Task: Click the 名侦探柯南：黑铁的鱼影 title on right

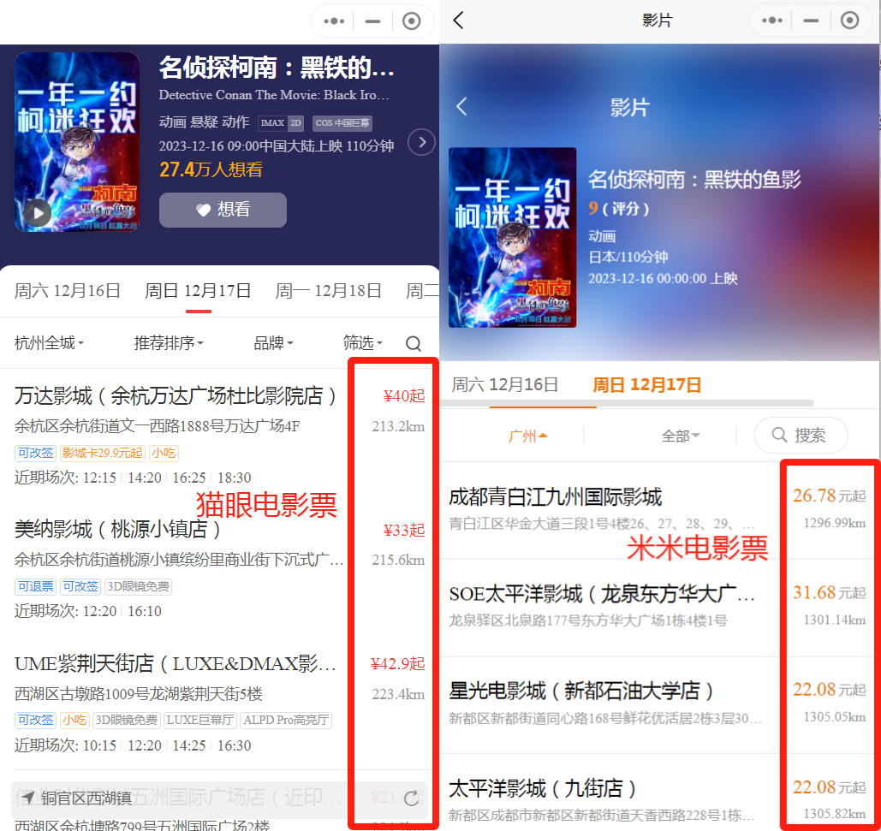Action: click(x=694, y=180)
